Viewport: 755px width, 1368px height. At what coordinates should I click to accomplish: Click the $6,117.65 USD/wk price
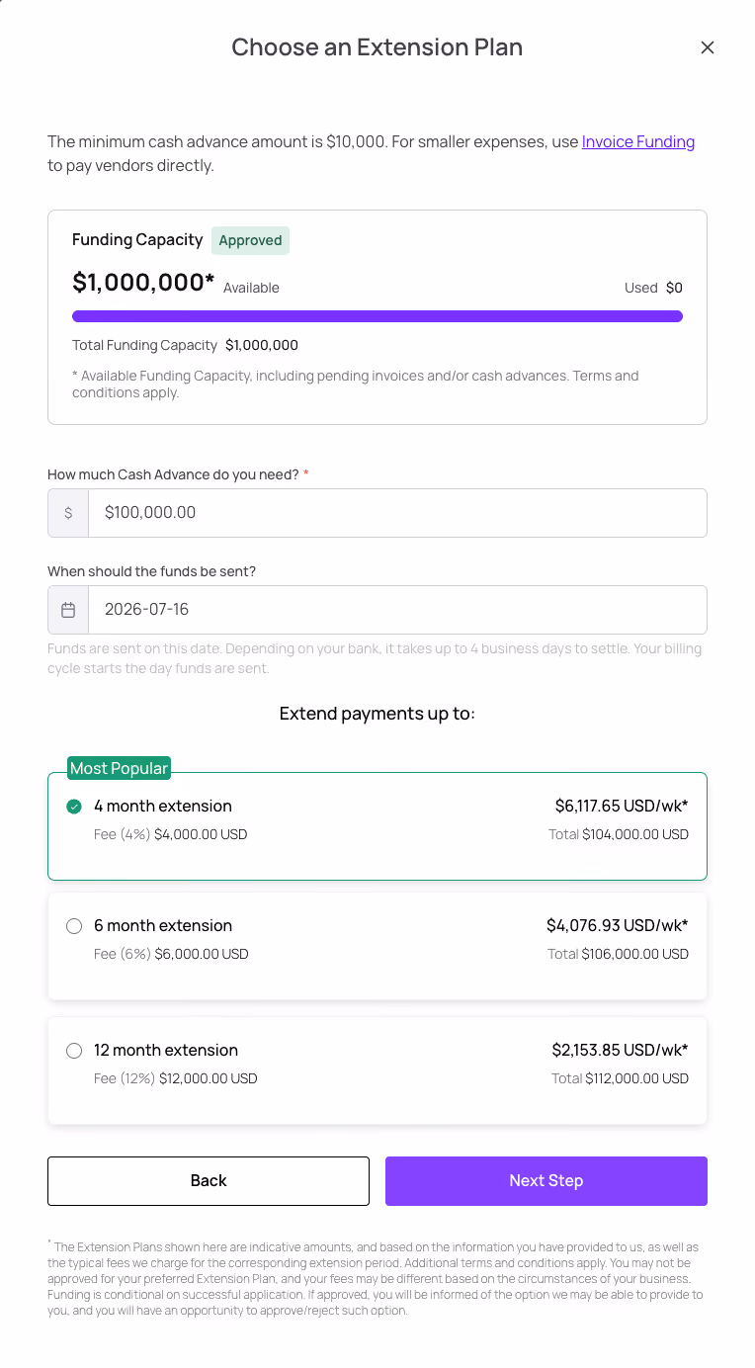622,806
